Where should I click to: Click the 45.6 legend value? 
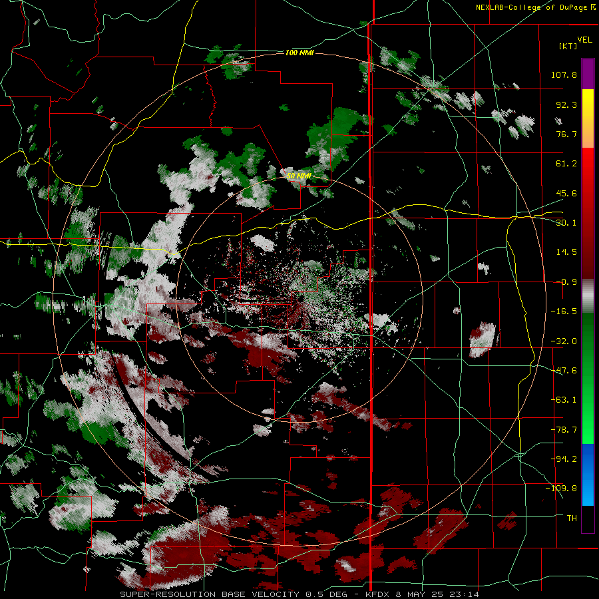[x=566, y=193]
